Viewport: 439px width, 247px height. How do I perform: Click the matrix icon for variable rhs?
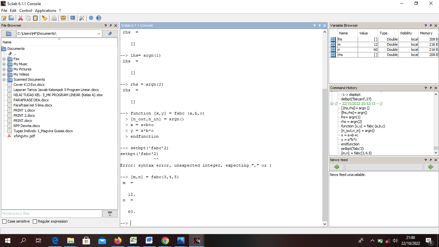pos(333,55)
